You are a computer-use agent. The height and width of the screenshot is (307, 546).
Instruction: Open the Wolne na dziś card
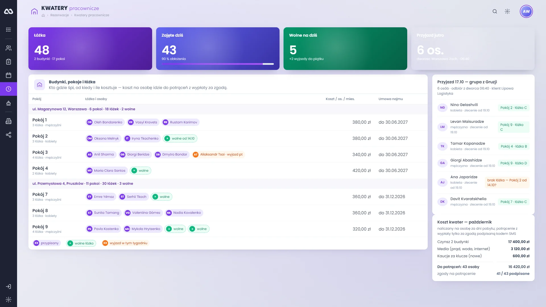pyautogui.click(x=345, y=49)
